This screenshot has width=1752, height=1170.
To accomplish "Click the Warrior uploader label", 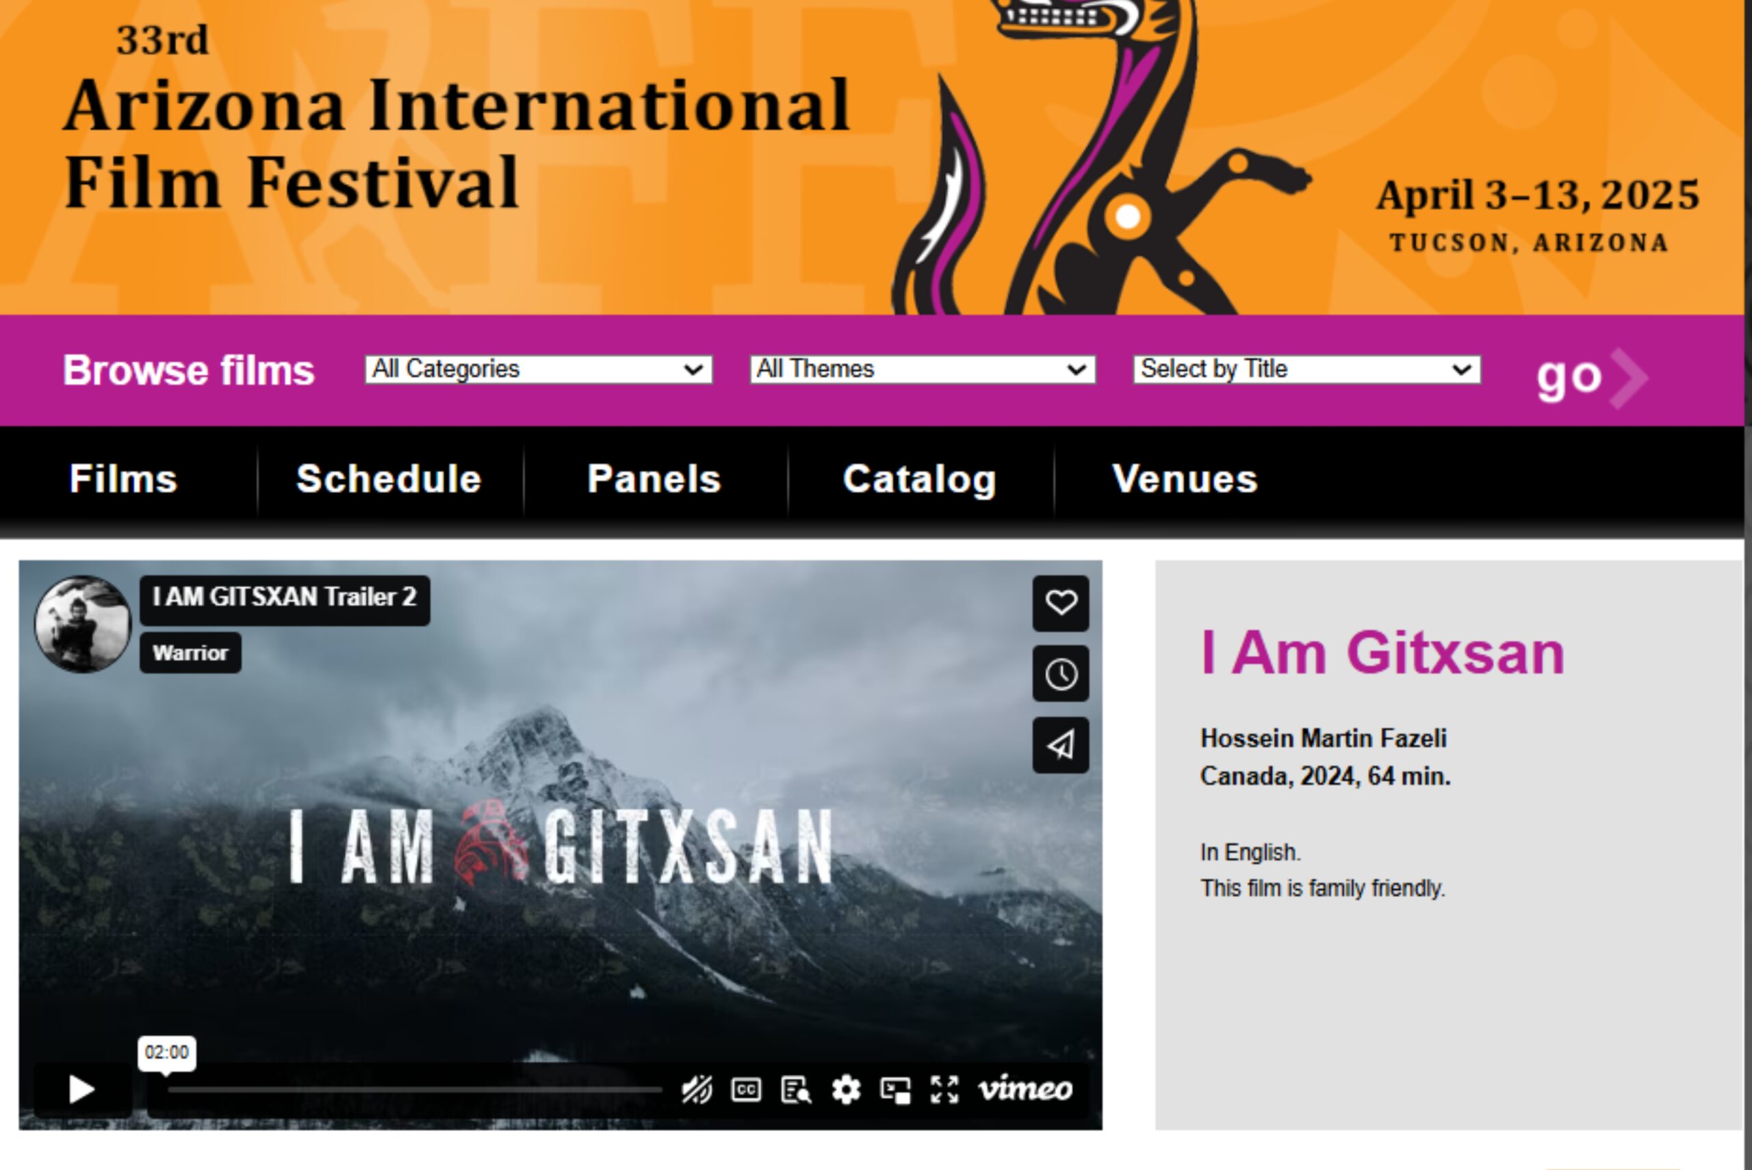I will pos(190,653).
